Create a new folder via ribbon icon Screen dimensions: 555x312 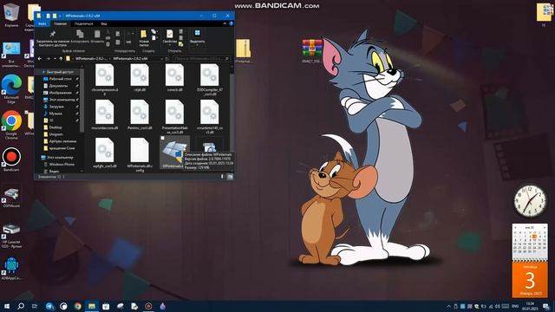[143, 34]
